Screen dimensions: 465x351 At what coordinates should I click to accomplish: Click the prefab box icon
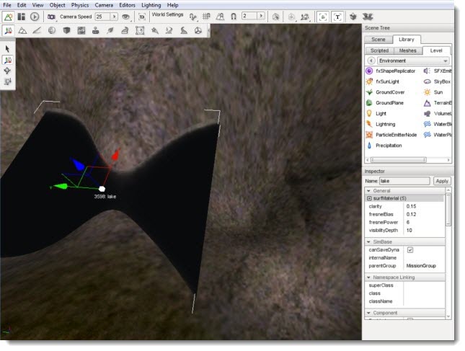click(x=353, y=17)
